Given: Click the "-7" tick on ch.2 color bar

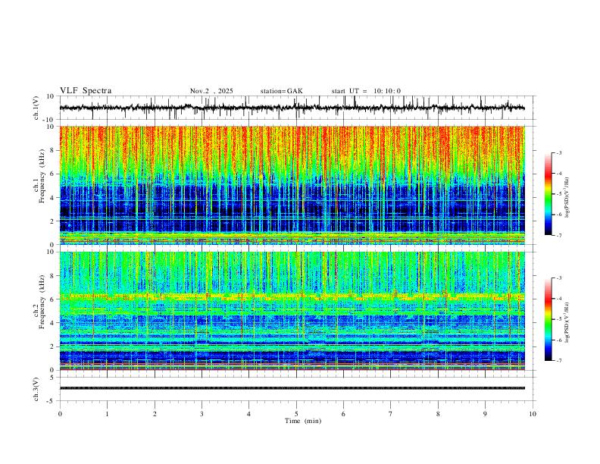Looking at the screenshot, I should [558, 361].
